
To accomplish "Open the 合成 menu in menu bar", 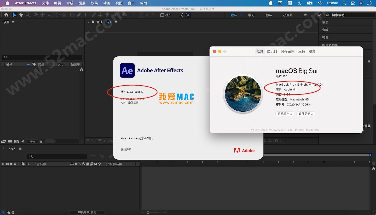I will click(70, 3).
